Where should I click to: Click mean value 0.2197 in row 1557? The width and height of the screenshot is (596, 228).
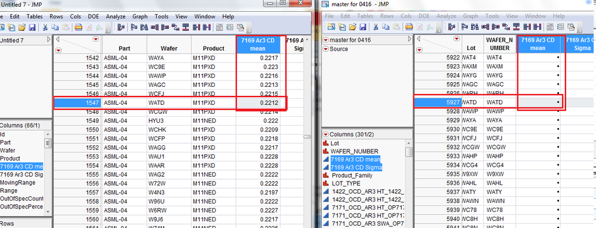[258, 192]
